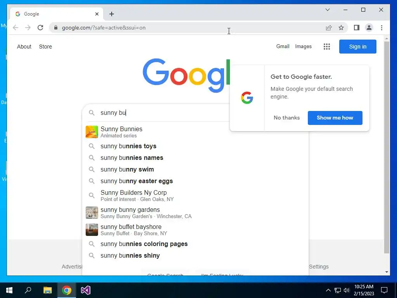Click the vertical page scrollbar thumb

coord(387,147)
